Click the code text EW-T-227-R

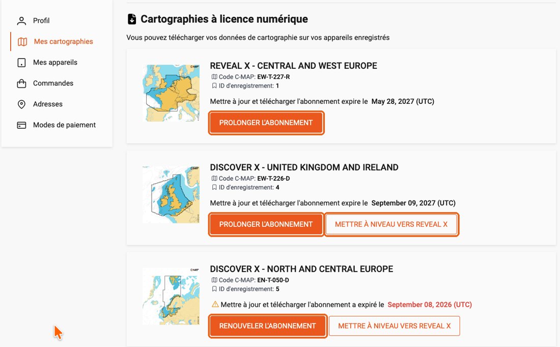coord(273,77)
